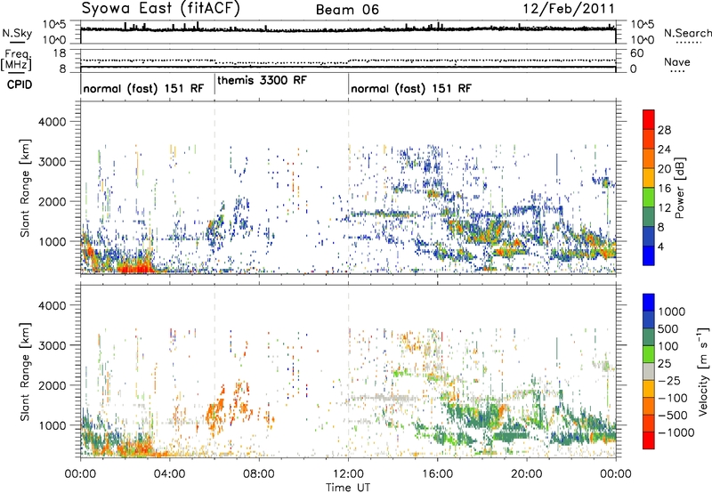Pick the bright blue bottom segment of Power colorbar
This screenshot has width=712, height=493.
[x=649, y=255]
